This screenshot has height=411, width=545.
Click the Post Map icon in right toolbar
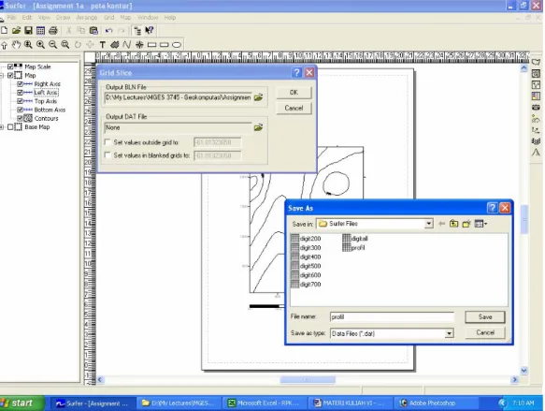tap(536, 84)
